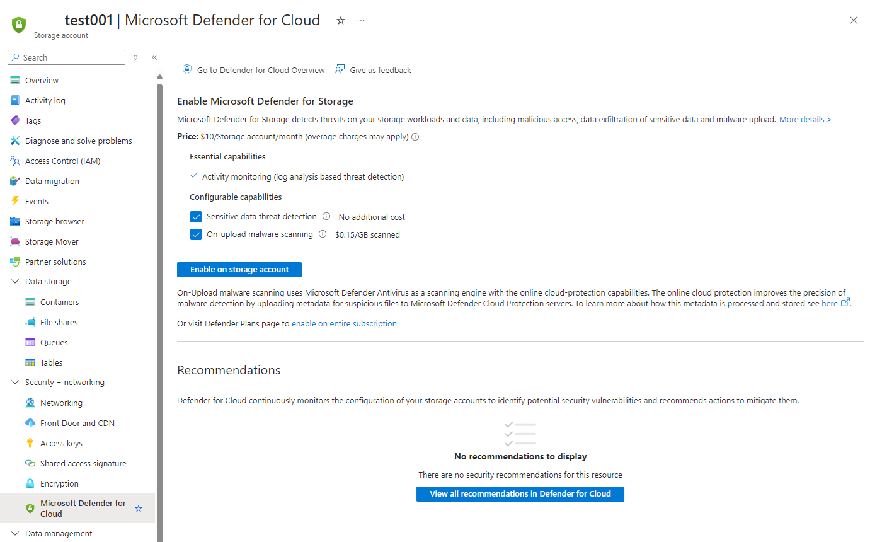The image size is (870, 542).
Task: Uncheck Sensitive data threat detection checkbox
Action: click(x=195, y=217)
